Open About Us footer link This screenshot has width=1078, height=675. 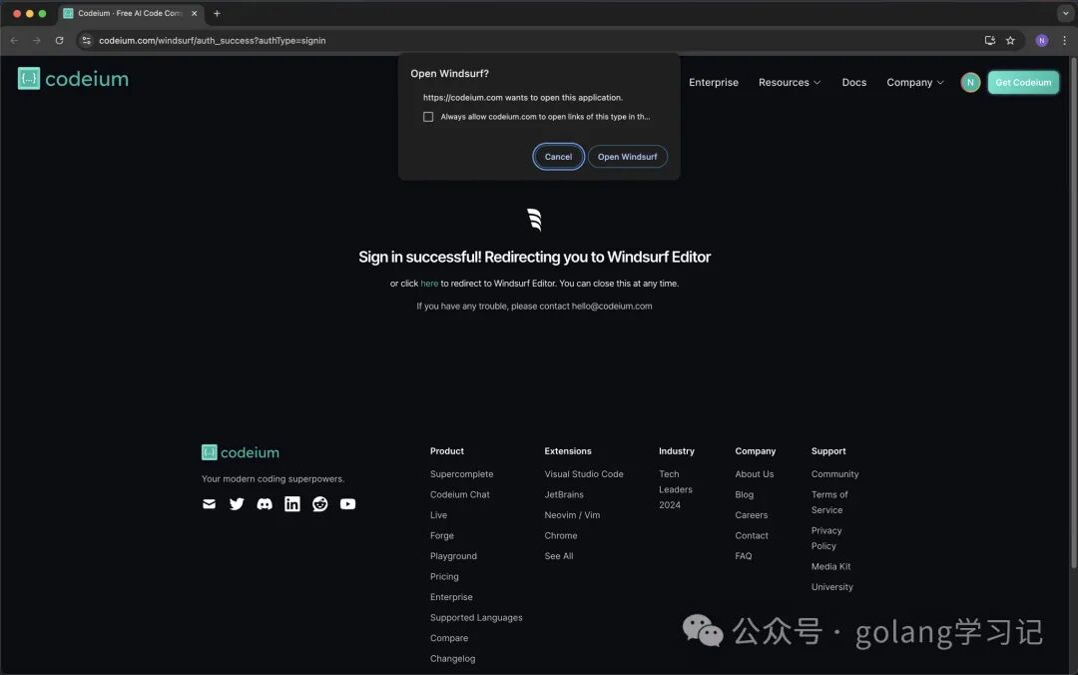coord(755,474)
